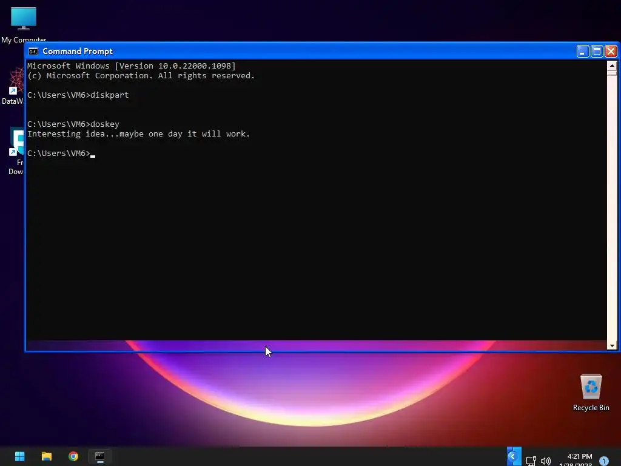The image size is (621, 466).
Task: Click the "C:\Users\VM6>diskpart" line
Action: (78, 95)
